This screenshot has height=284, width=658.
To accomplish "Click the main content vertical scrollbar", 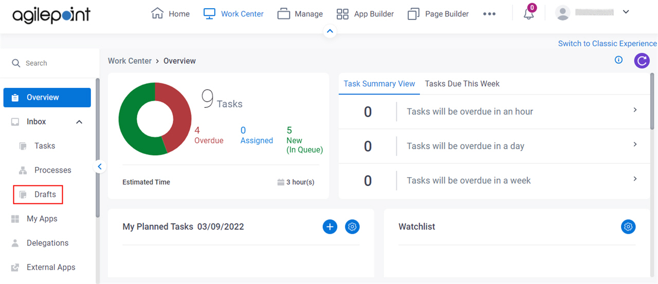I will coord(653,102).
